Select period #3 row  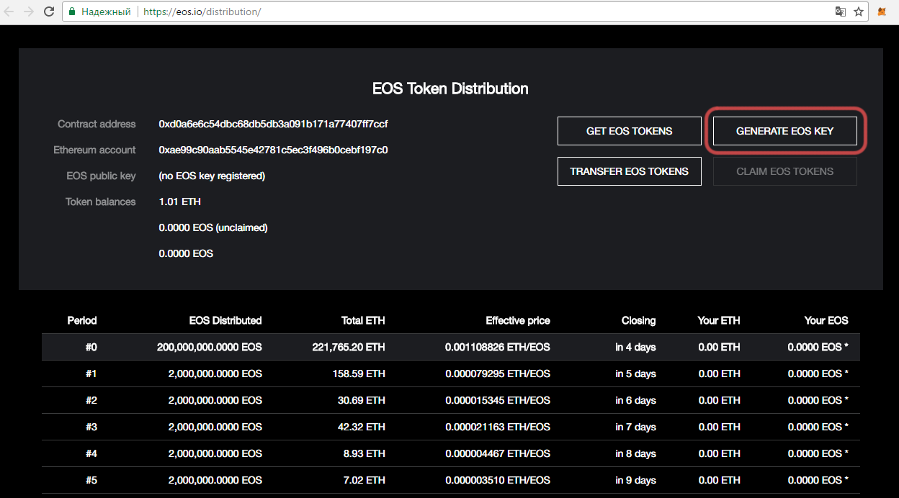pos(451,427)
